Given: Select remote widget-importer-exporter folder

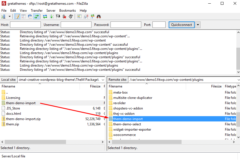Looking at the screenshot, I should coord(172,130).
